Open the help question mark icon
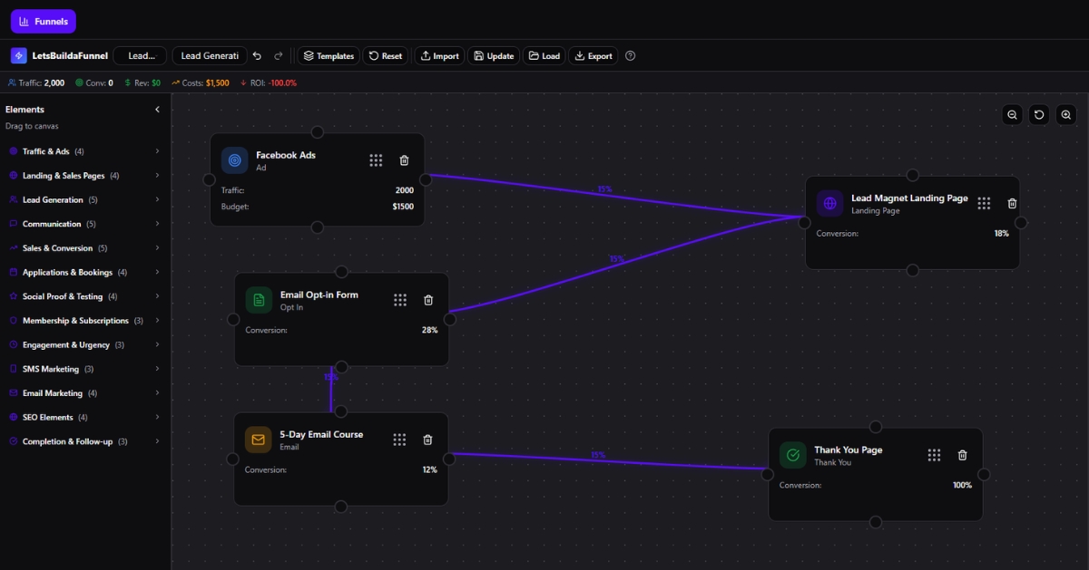Screen dimensions: 1089x570 coord(631,56)
